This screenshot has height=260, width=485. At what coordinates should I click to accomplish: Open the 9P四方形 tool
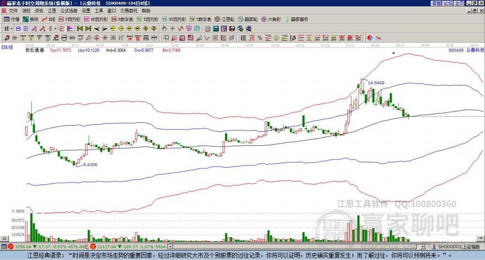[96, 19]
